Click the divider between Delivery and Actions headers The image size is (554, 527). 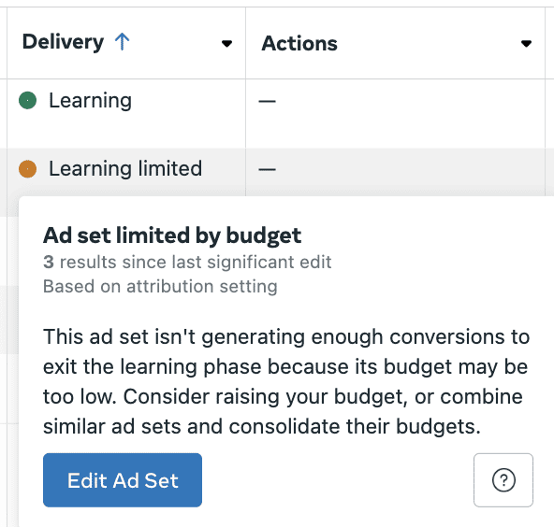[x=245, y=43]
